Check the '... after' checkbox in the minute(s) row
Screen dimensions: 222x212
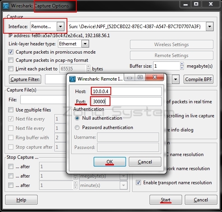[x=11, y=185]
